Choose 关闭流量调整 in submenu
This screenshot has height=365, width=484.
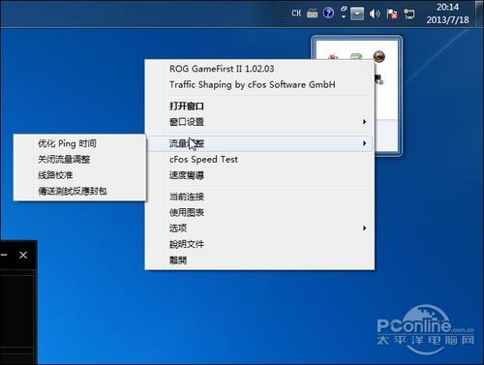[x=79, y=159]
